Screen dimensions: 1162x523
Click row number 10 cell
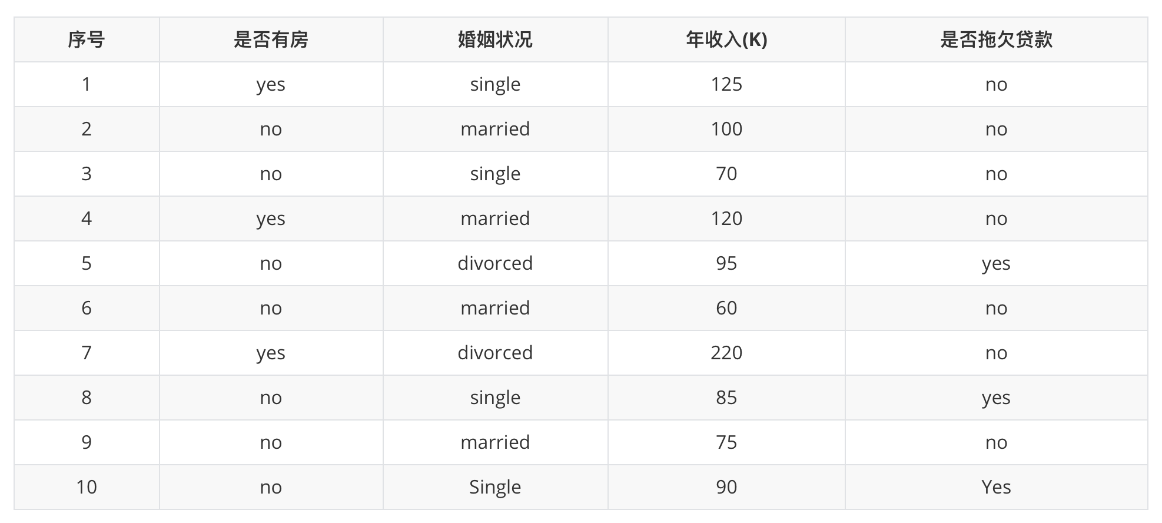(x=87, y=487)
